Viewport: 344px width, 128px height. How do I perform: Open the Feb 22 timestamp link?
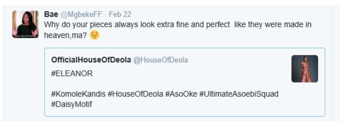(120, 14)
